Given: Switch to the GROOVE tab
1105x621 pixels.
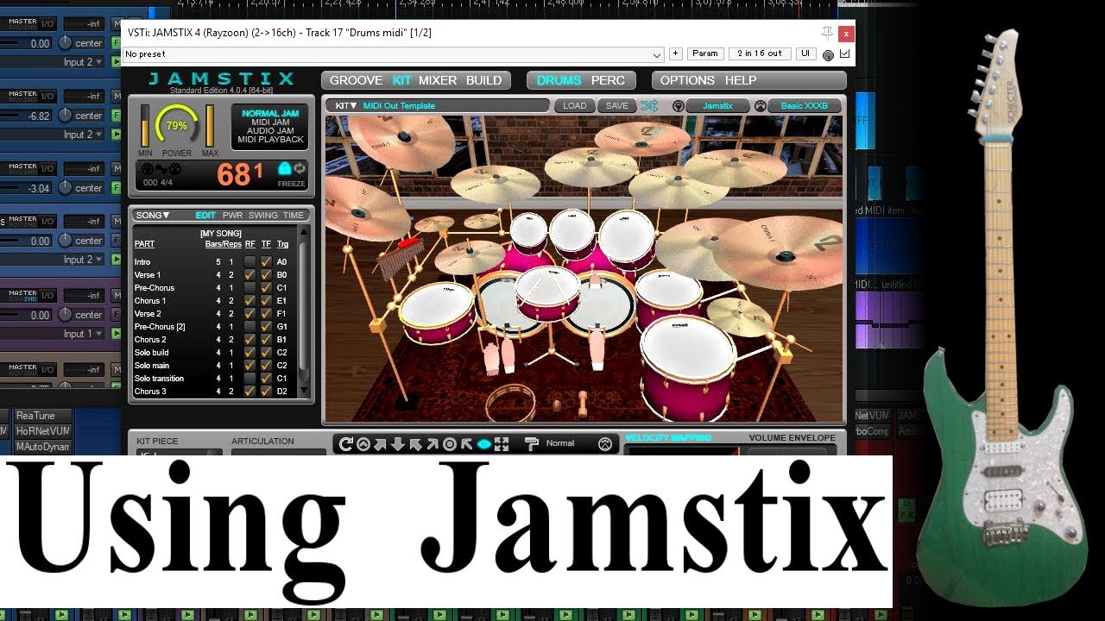Looking at the screenshot, I should pyautogui.click(x=356, y=80).
